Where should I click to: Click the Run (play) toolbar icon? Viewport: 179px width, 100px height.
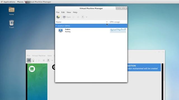click(74, 17)
